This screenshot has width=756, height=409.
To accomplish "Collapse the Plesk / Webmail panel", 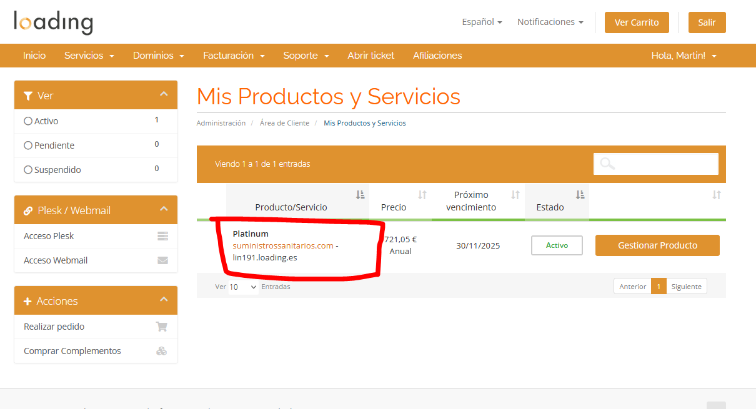I will tap(164, 209).
